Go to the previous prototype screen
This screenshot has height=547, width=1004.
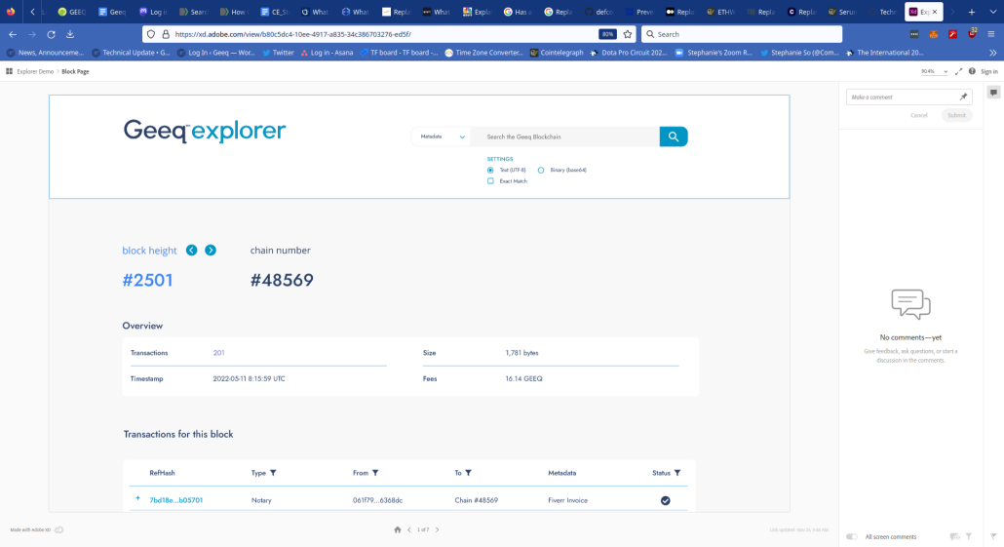click(409, 529)
